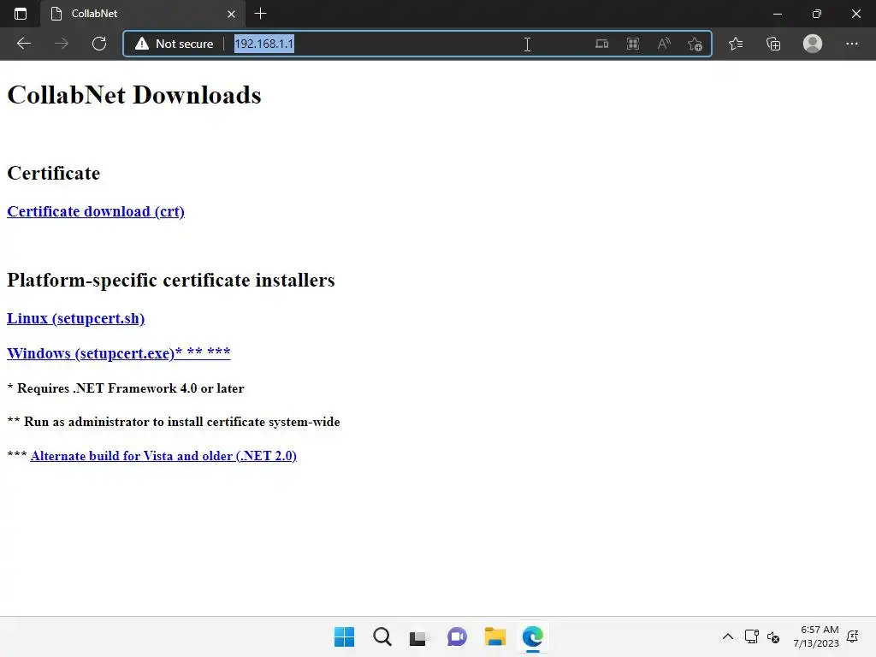The image size is (876, 657).
Task: Click the Certificate section heading
Action: (x=54, y=173)
